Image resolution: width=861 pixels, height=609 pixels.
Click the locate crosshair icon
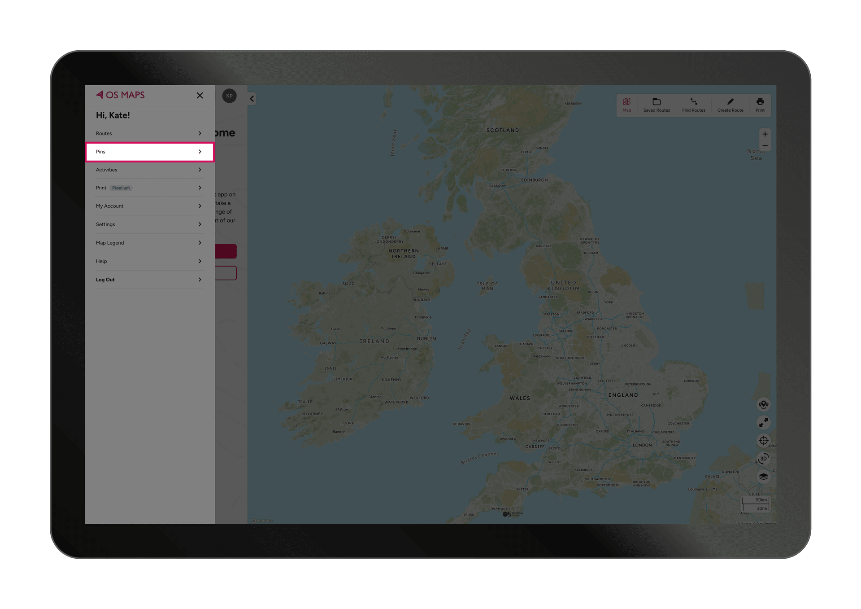click(x=764, y=441)
